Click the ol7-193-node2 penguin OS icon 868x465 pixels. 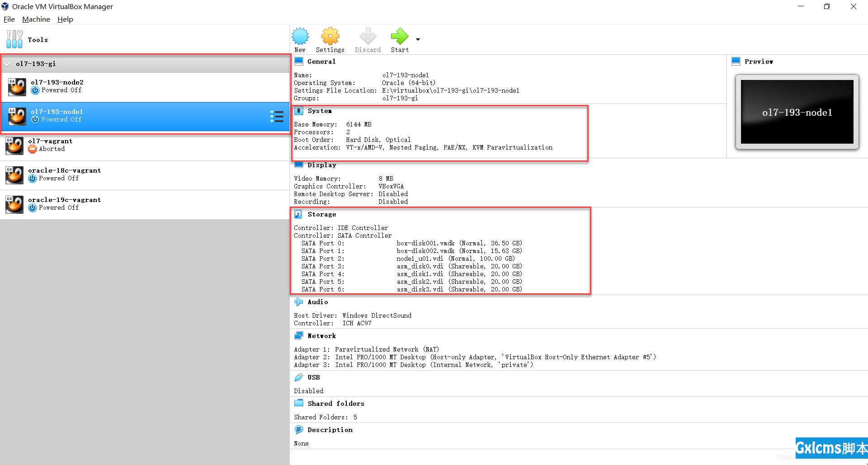pyautogui.click(x=17, y=87)
